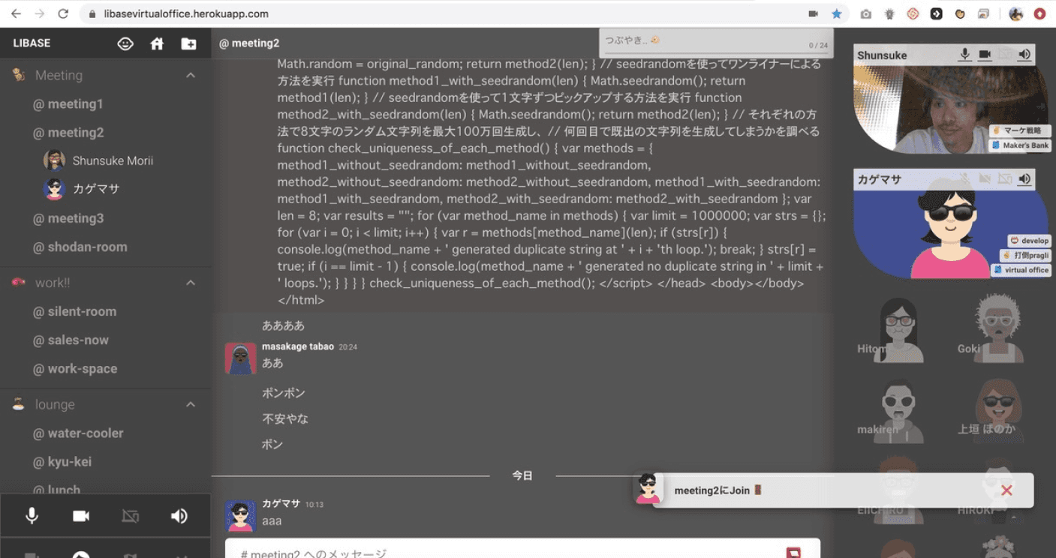The width and height of the screenshot is (1056, 558).
Task: Click the meeting2 message input box
Action: [x=522, y=549]
